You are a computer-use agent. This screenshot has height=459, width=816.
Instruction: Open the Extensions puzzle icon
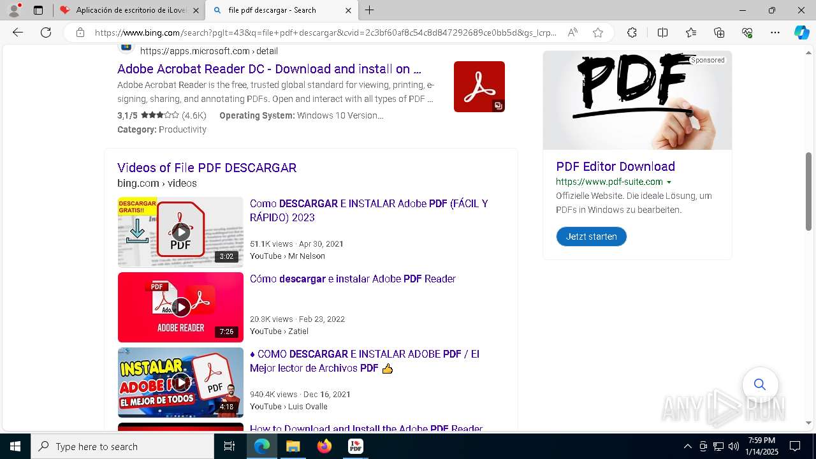632,33
